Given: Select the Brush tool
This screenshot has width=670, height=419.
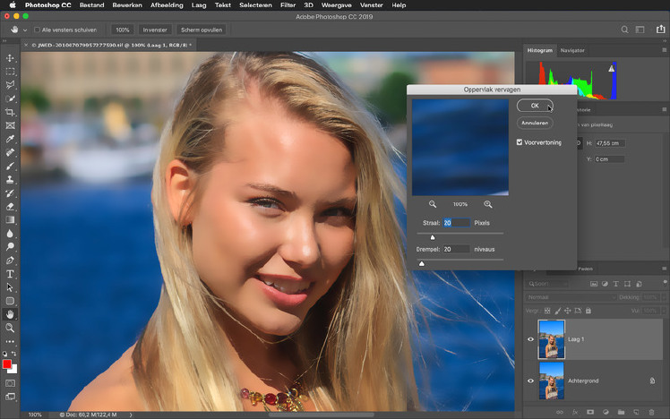Looking at the screenshot, I should point(10,167).
